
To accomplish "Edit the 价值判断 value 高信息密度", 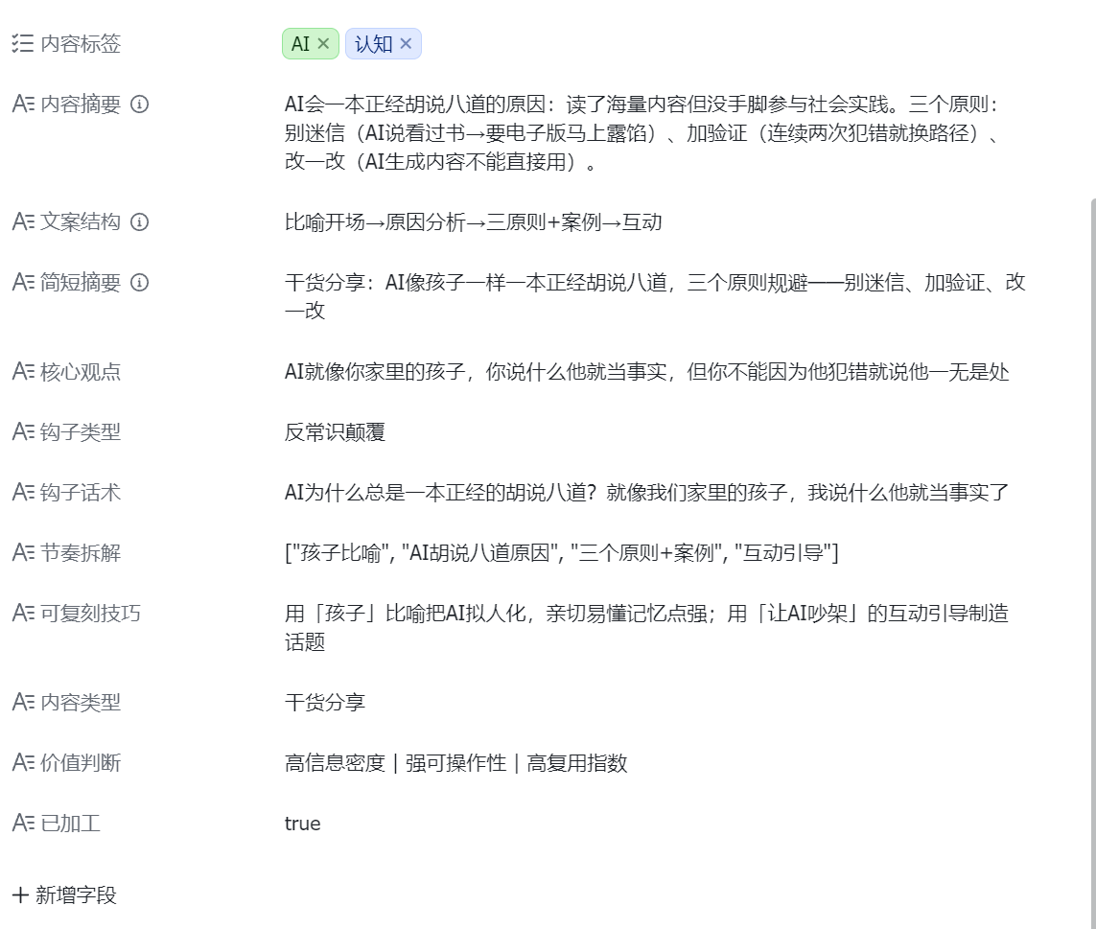I will (455, 762).
